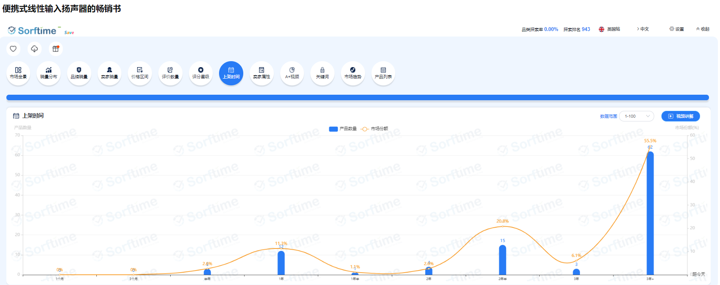
Task: Open 品牌销量 brand sales view
Action: (x=79, y=73)
